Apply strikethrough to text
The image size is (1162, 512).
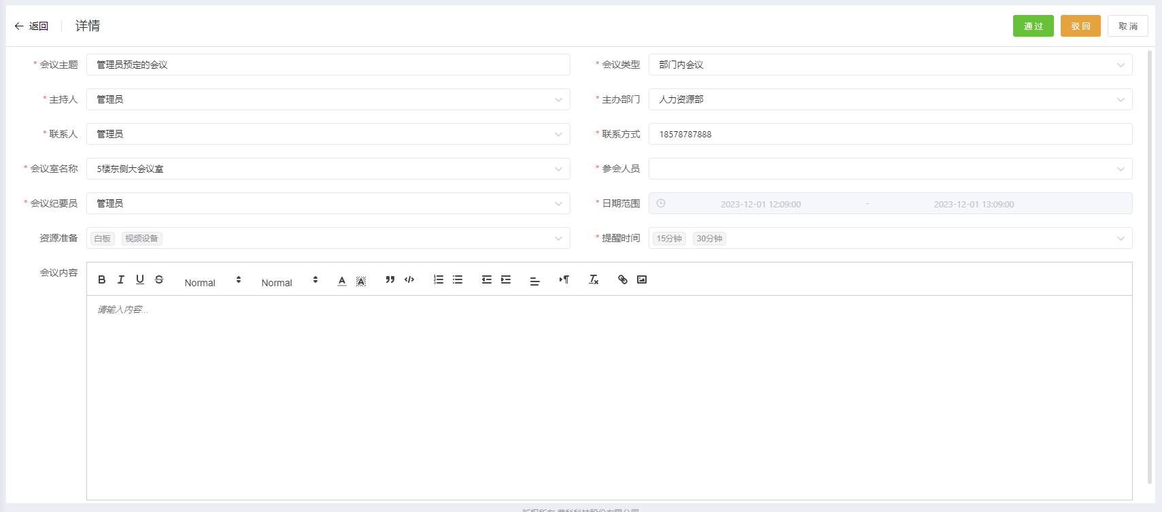pyautogui.click(x=159, y=279)
